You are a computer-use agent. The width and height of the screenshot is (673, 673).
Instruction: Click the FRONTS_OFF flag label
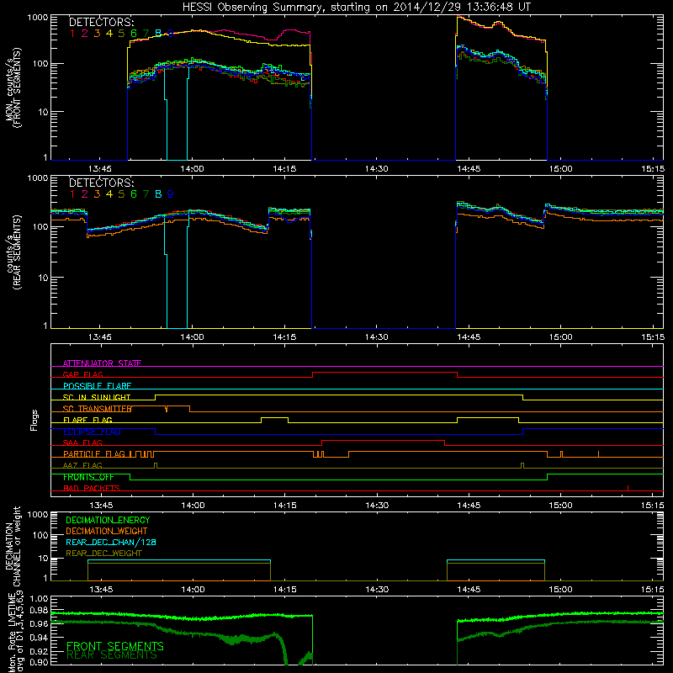point(88,477)
